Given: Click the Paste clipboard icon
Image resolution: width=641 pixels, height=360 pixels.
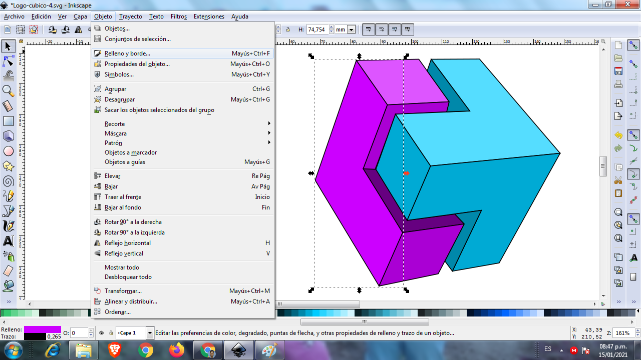Looking at the screenshot, I should [618, 193].
